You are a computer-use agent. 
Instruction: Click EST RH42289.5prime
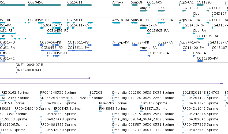click(113, 103)
